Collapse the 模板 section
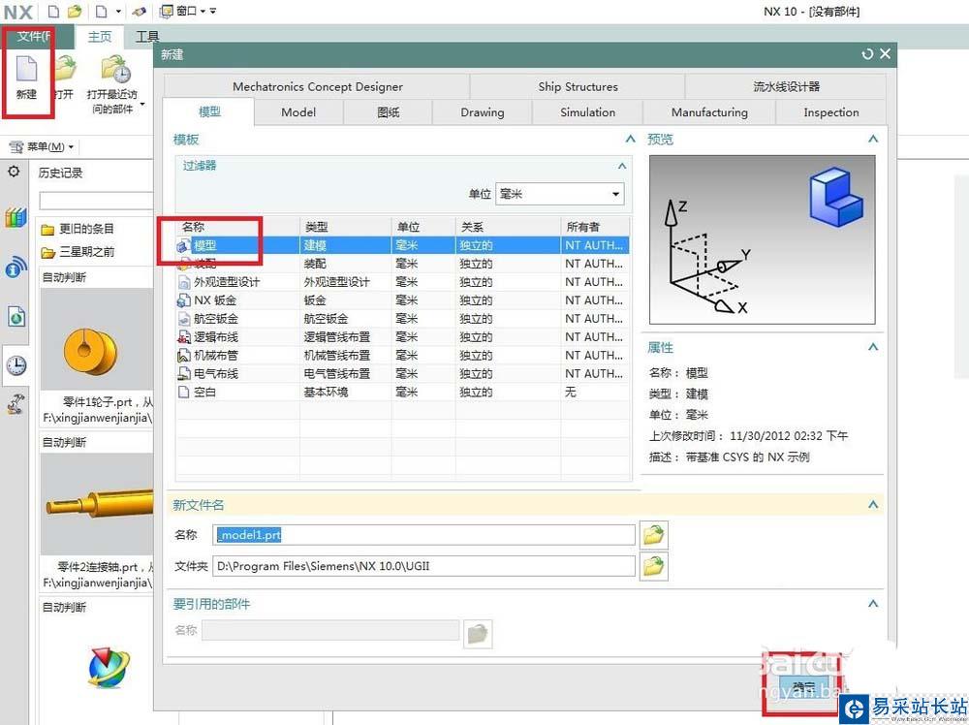The image size is (969, 725). 630,139
